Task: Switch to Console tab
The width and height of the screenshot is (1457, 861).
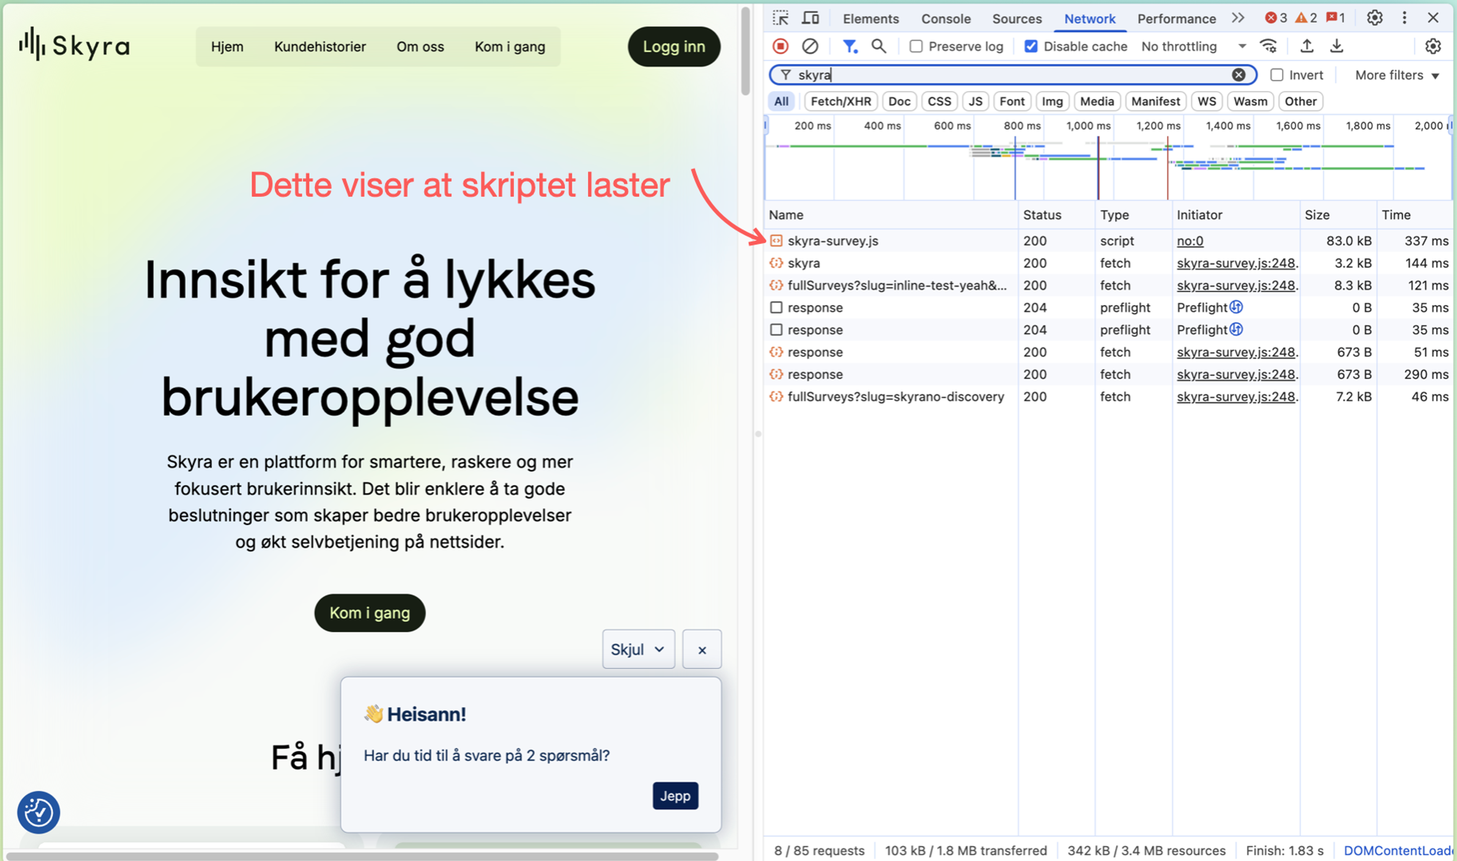Action: [x=946, y=19]
